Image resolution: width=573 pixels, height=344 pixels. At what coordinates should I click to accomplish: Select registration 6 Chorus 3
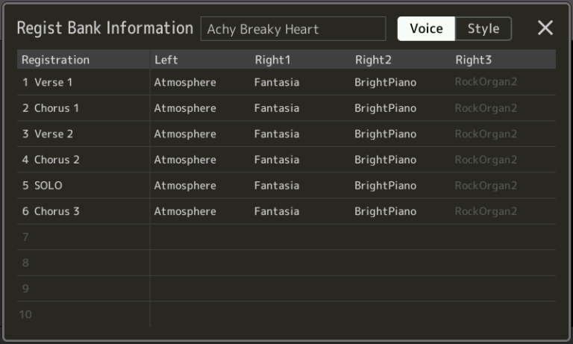click(x=51, y=211)
